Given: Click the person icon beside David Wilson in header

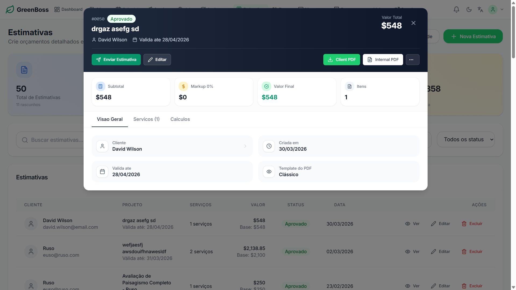Looking at the screenshot, I should [x=94, y=40].
